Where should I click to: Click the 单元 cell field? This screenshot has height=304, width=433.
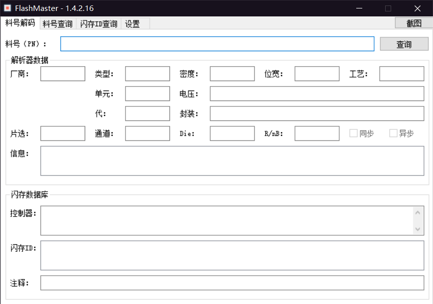[147, 94]
